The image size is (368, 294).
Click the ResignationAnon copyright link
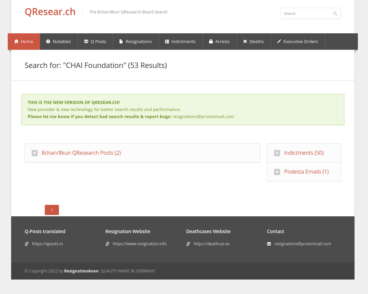coord(81,271)
